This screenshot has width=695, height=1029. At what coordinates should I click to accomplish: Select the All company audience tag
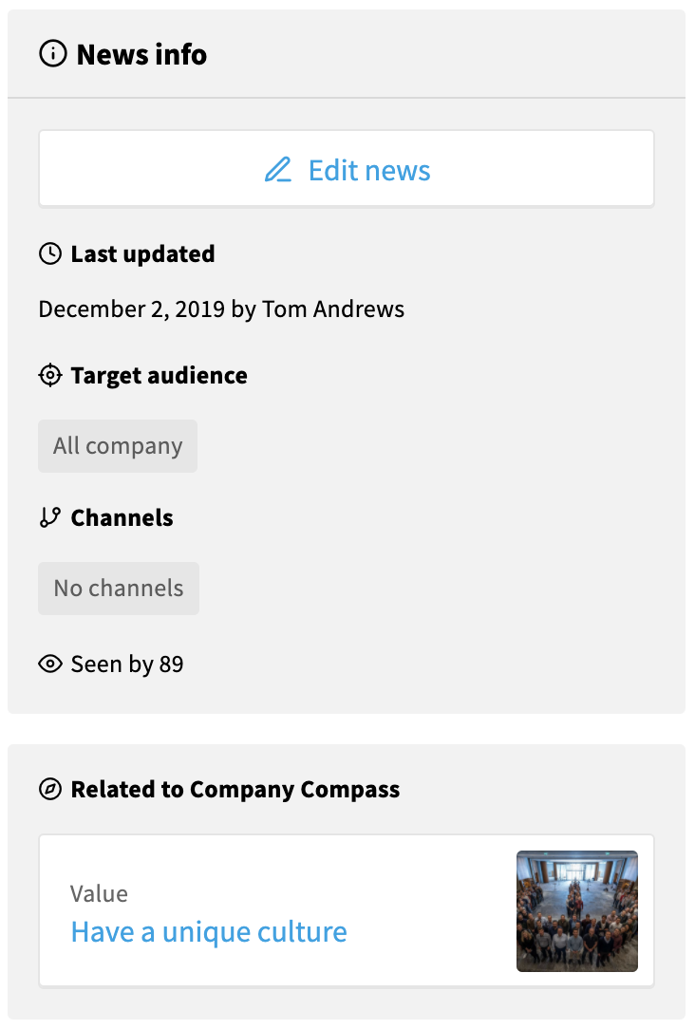click(118, 446)
